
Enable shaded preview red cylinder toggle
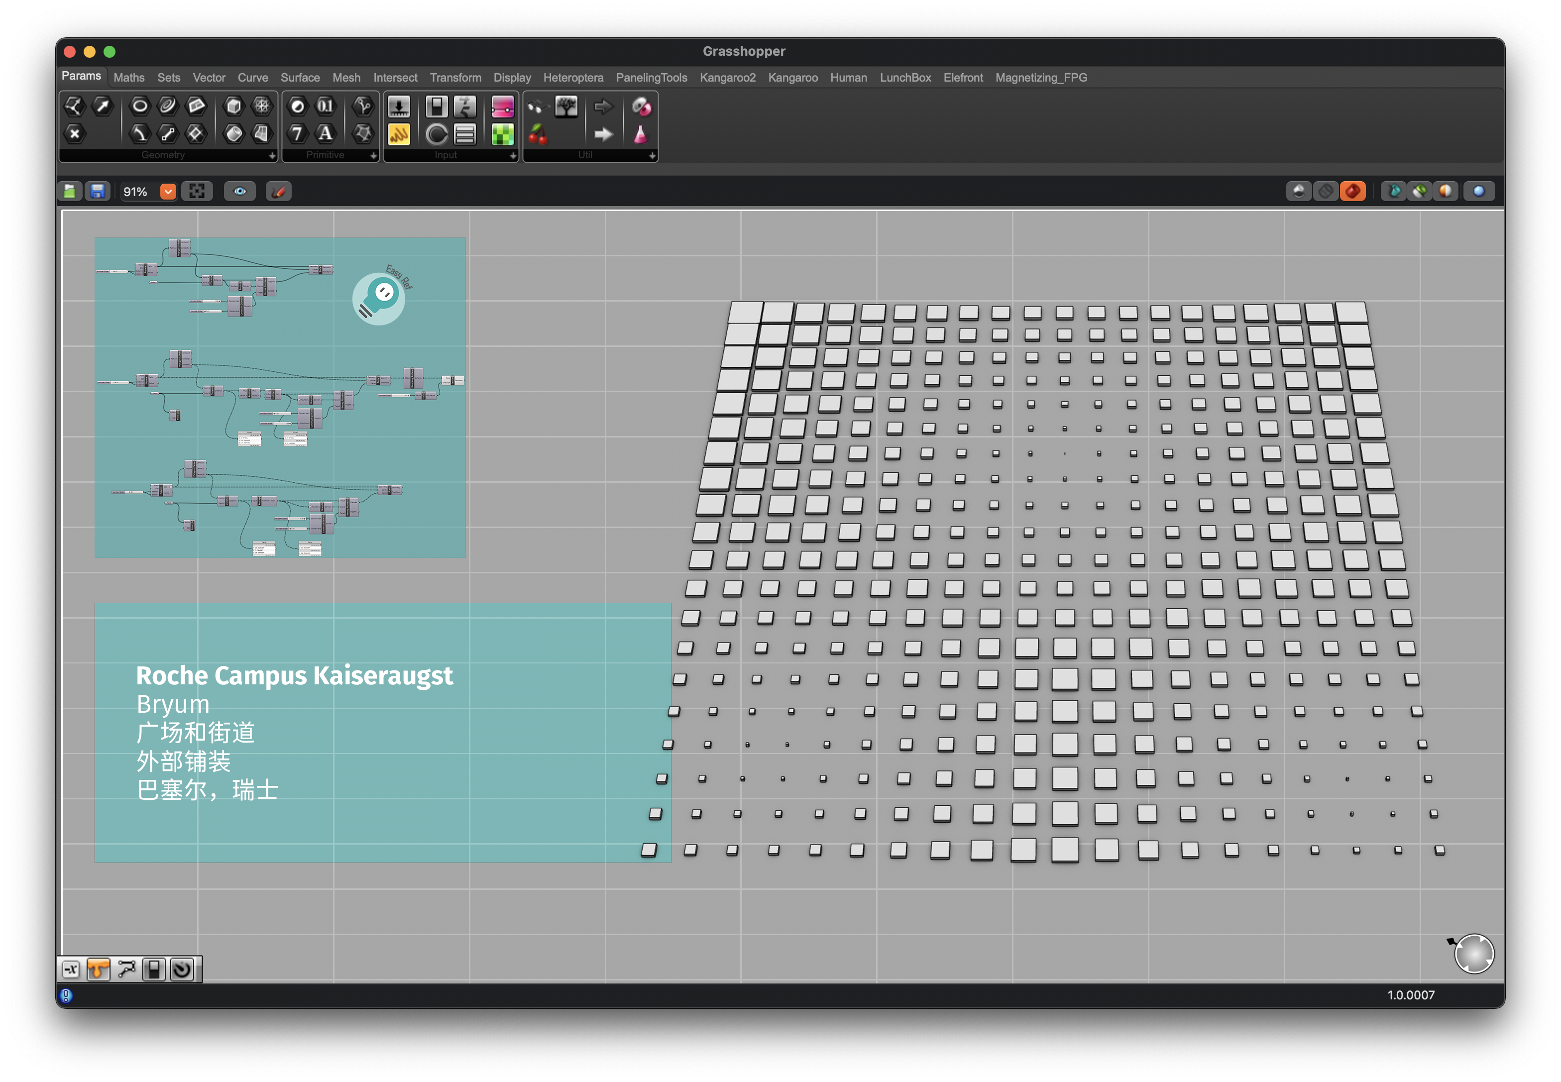pyautogui.click(x=1352, y=192)
